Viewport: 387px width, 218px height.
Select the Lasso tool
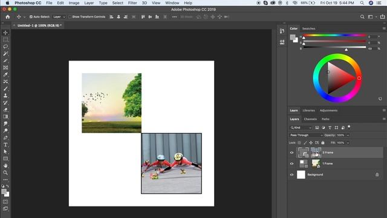click(x=5, y=47)
